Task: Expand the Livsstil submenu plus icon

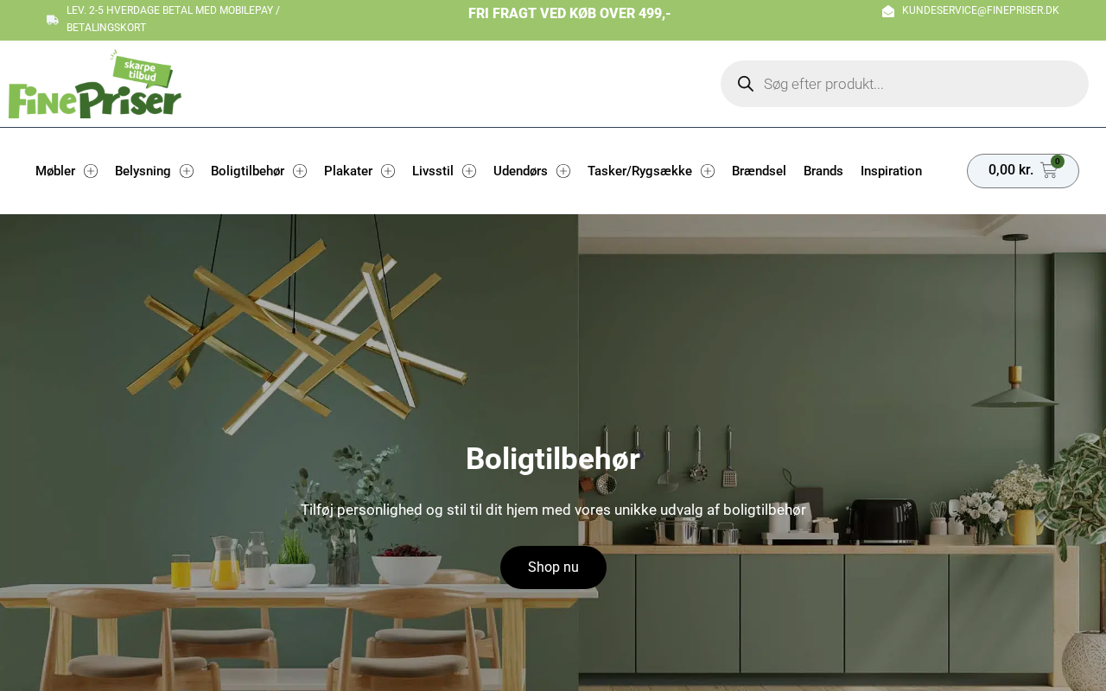Action: click(469, 171)
